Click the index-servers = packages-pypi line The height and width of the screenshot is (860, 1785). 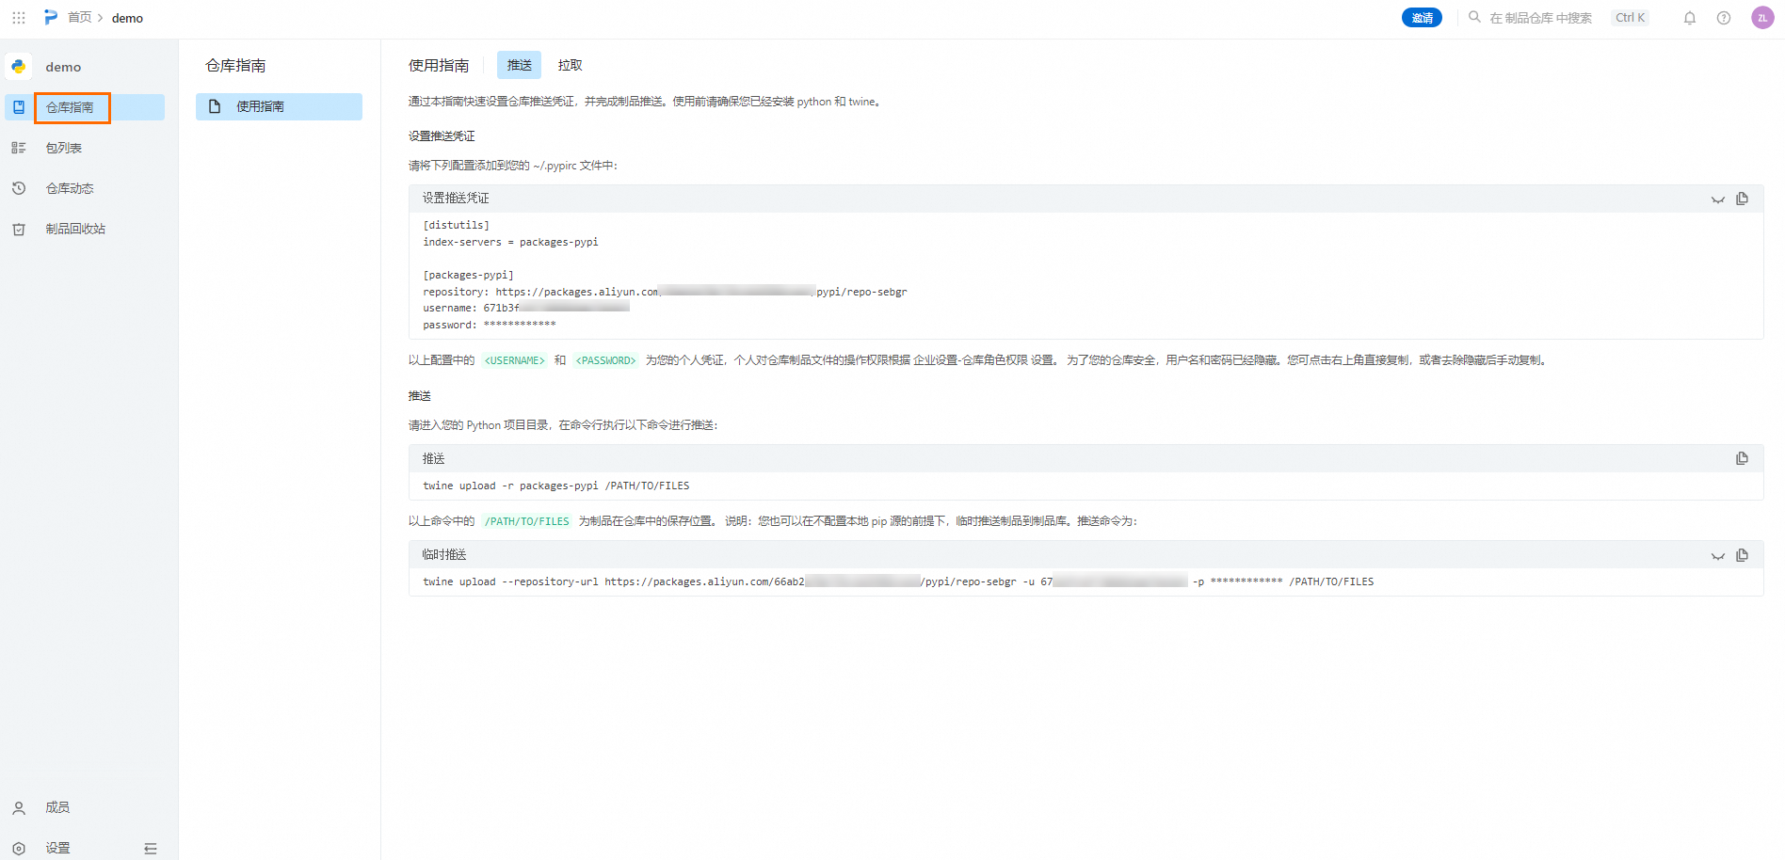(x=510, y=242)
